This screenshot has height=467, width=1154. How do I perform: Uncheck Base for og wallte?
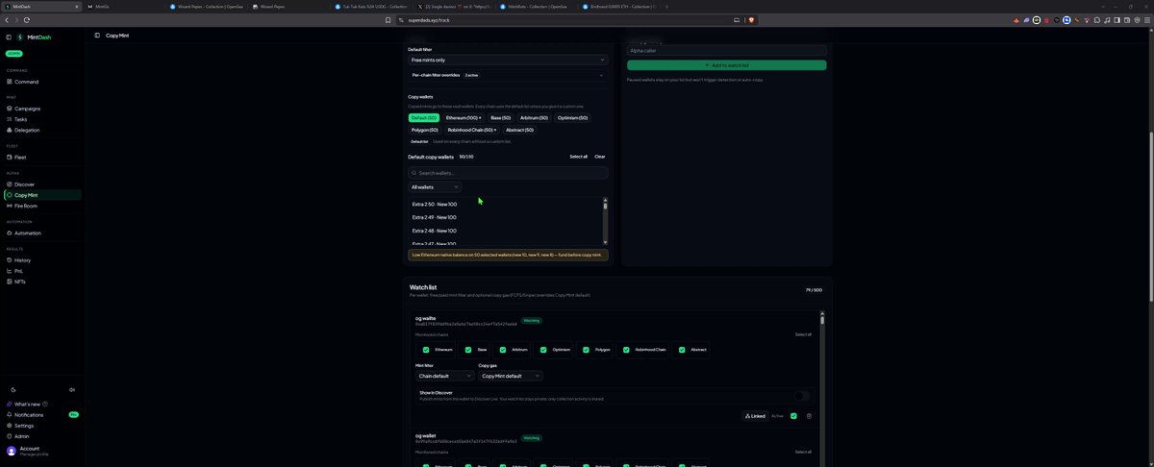pyautogui.click(x=468, y=350)
